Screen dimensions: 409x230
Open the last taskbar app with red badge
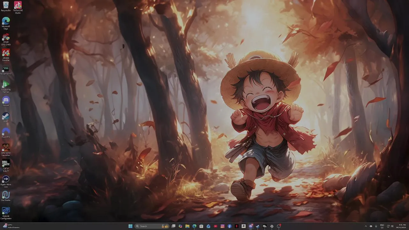click(x=279, y=226)
